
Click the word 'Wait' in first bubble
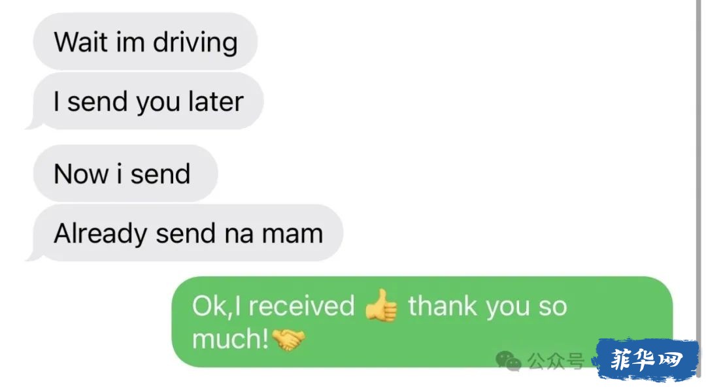point(80,42)
